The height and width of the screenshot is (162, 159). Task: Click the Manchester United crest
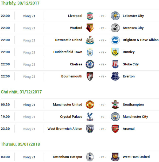point(90,105)
